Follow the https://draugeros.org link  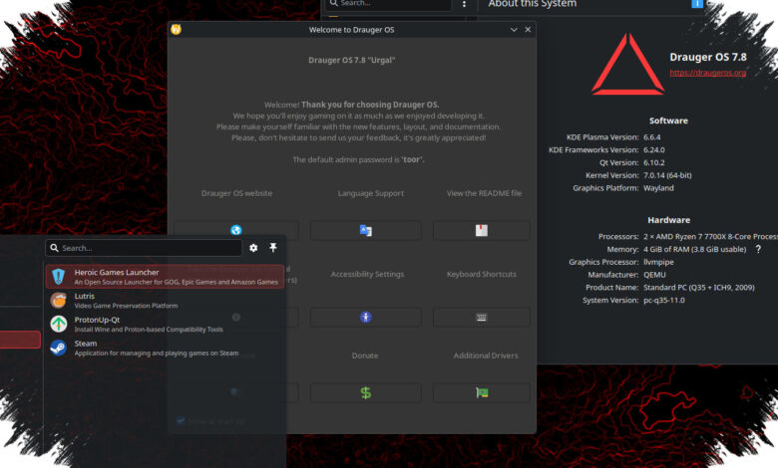click(x=707, y=73)
